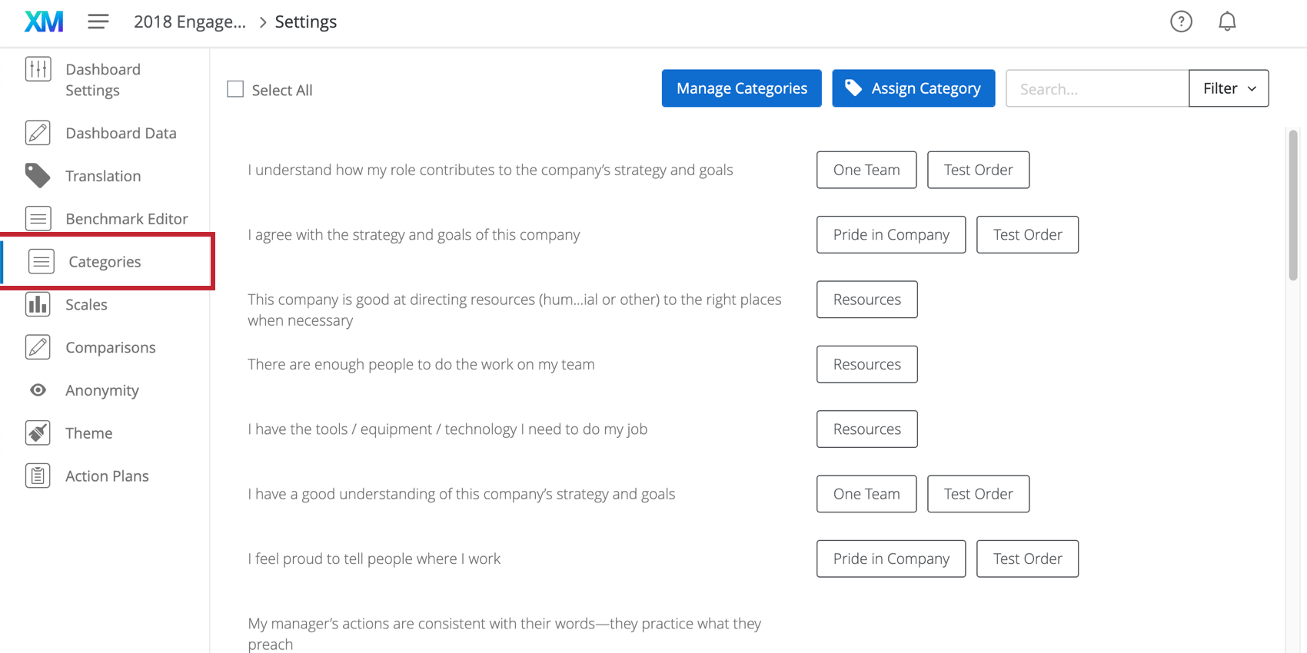The height and width of the screenshot is (653, 1307).
Task: Click Resources tag for 'tools / equipment' item
Action: 866,429
